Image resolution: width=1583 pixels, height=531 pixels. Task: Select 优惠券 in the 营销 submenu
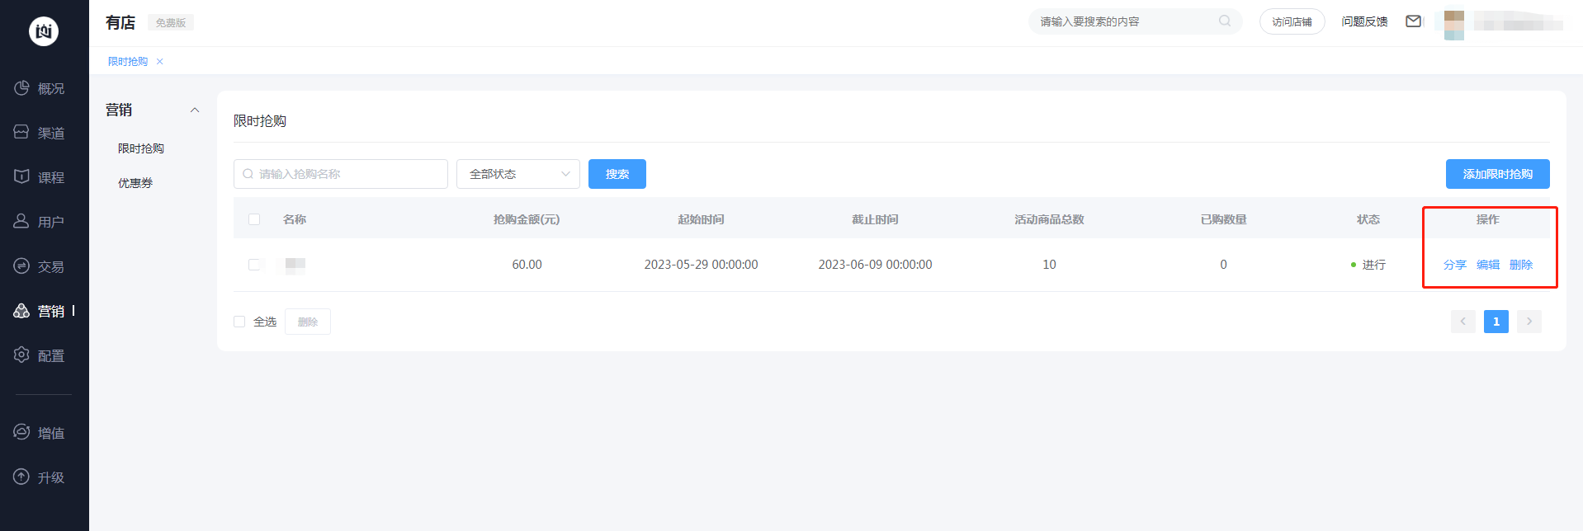point(135,183)
